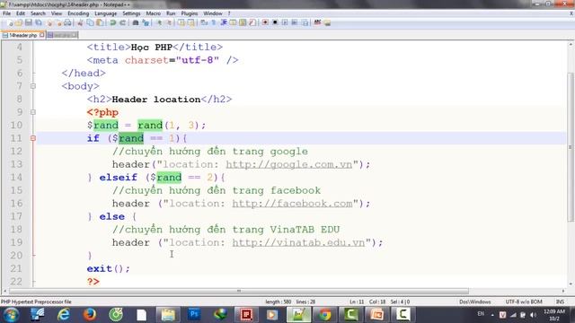Open the Plugins menu
Viewport: 575px width, 323px height.
tap(190, 13)
